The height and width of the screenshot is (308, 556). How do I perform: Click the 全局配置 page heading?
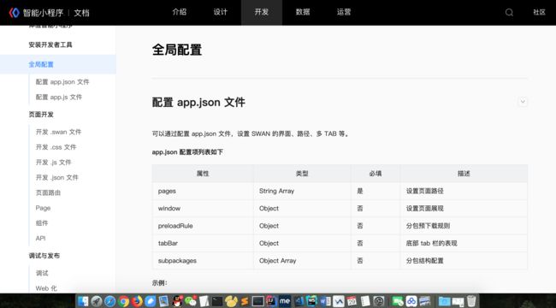pyautogui.click(x=177, y=50)
